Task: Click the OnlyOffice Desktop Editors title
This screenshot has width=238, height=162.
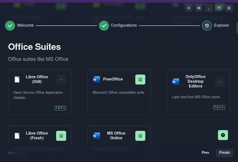Action: [x=195, y=81]
